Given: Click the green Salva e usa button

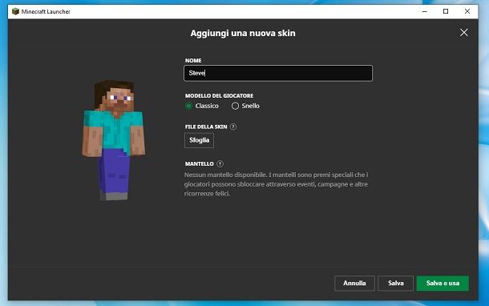Looking at the screenshot, I should coord(443,284).
